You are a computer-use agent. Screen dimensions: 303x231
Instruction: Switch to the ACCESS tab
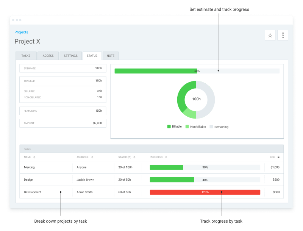(x=48, y=56)
